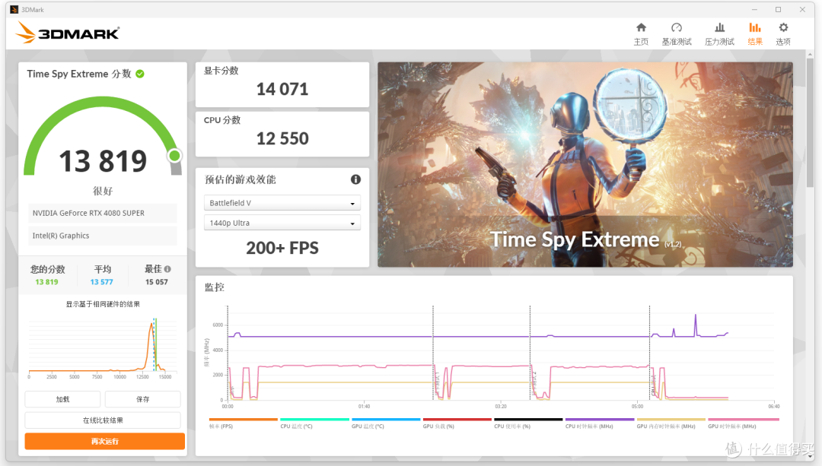Click the 您的分数 value 13 819

(46, 282)
